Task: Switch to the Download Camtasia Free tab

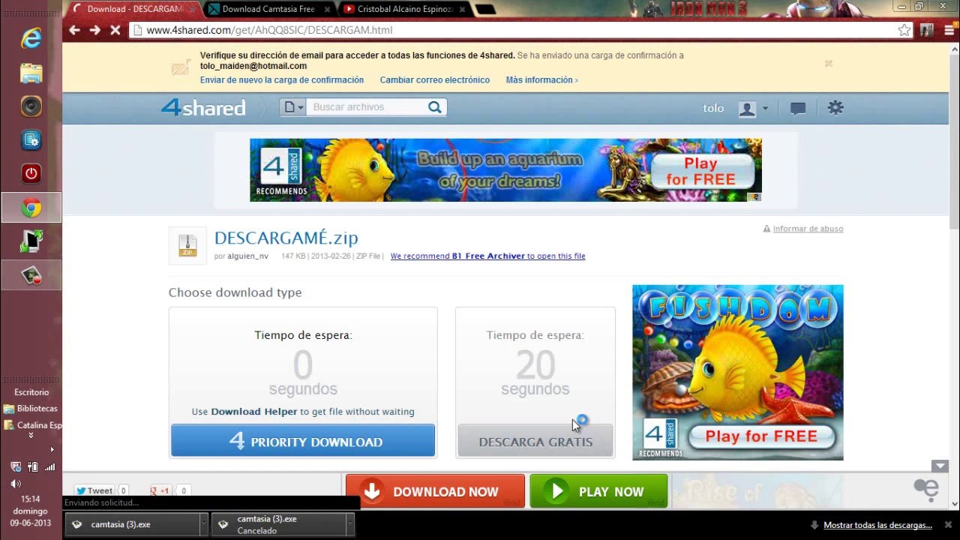Action: (x=268, y=9)
